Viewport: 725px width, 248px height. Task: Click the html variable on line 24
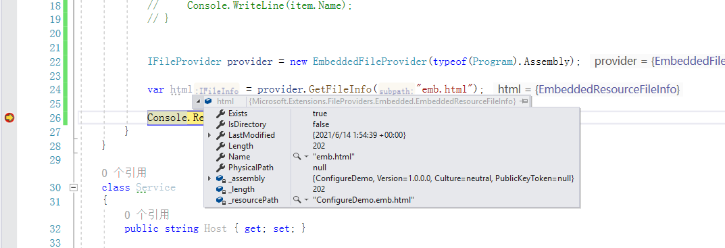181,89
